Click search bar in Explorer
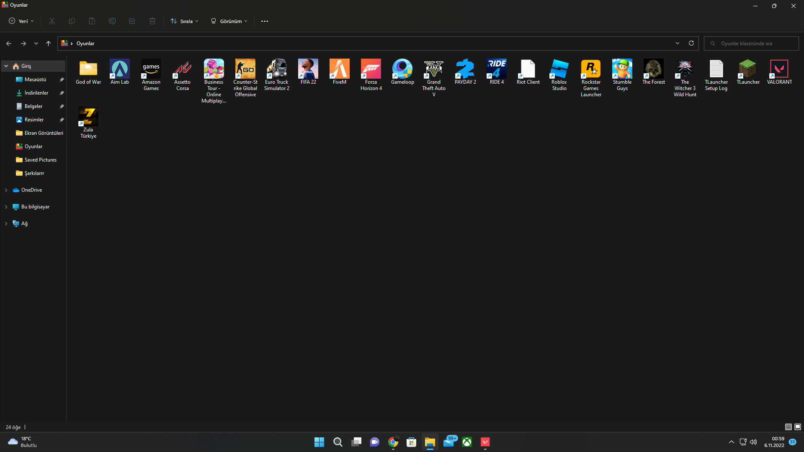The image size is (804, 452). pyautogui.click(x=752, y=43)
